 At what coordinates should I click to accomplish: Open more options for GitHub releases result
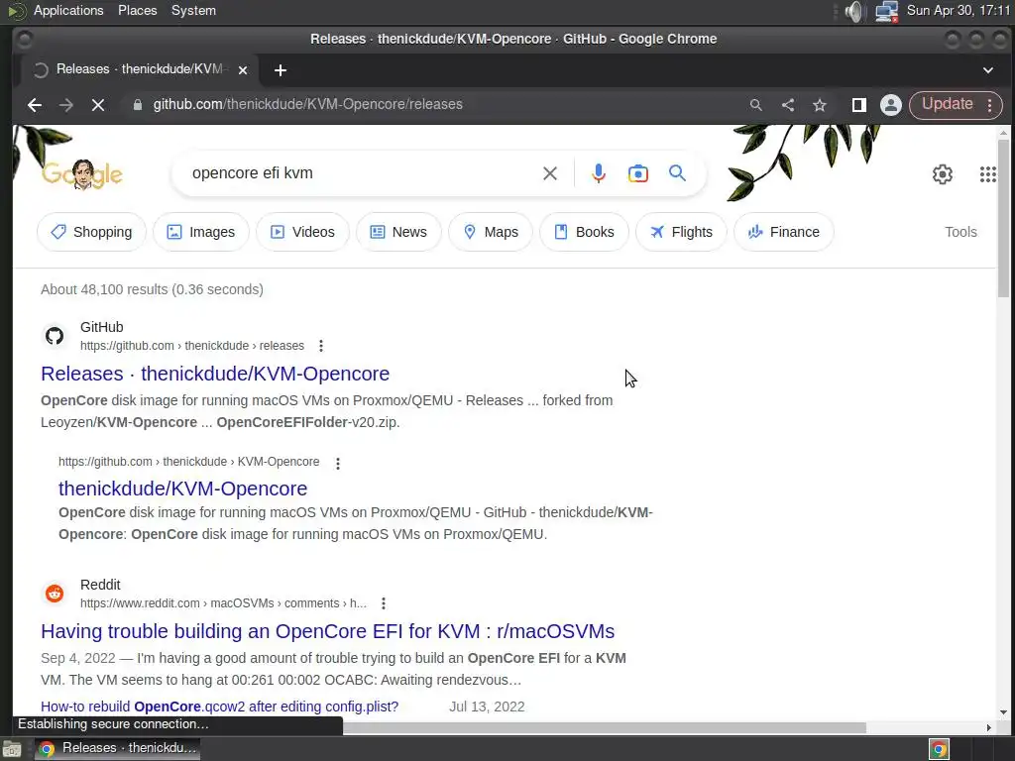coord(321,346)
